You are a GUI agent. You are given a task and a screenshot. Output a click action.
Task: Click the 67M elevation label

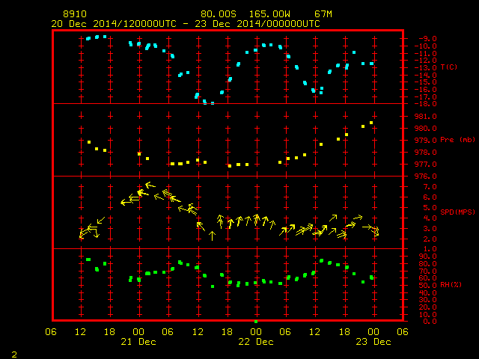point(323,14)
